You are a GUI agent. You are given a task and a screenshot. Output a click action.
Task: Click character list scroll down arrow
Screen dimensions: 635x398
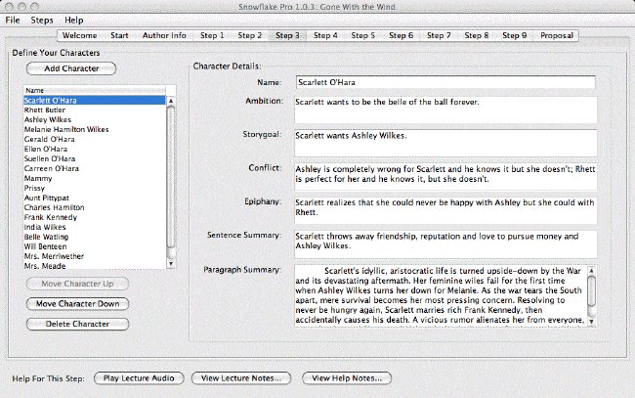point(171,263)
